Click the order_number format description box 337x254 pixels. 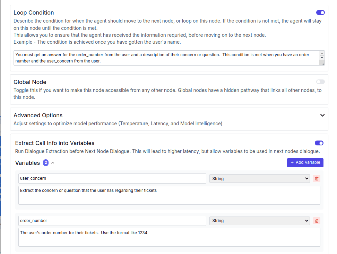pyautogui.click(x=169, y=237)
